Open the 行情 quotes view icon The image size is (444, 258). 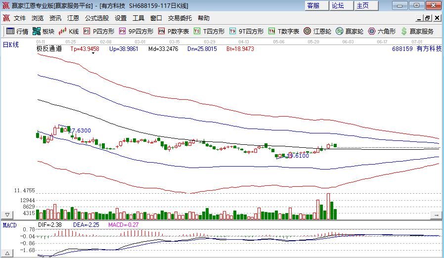[17, 31]
